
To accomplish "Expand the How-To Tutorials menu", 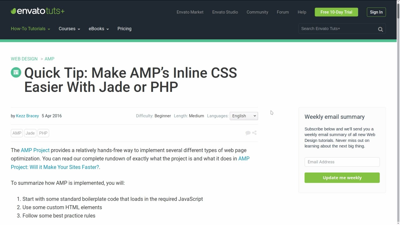I will (x=30, y=29).
